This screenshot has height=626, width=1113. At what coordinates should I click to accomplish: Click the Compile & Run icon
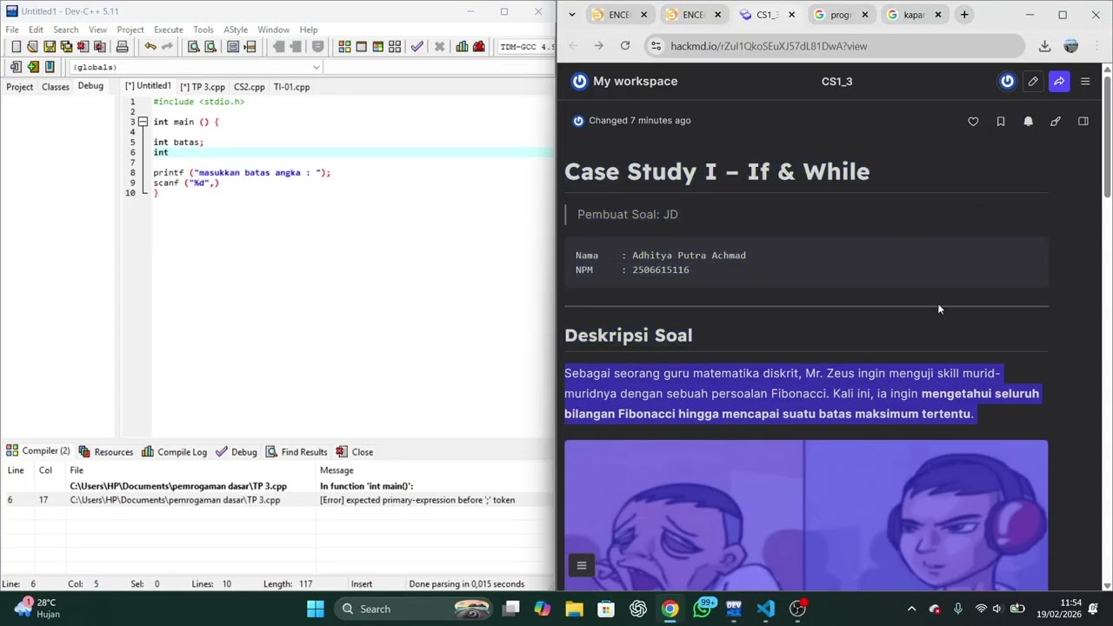point(378,47)
